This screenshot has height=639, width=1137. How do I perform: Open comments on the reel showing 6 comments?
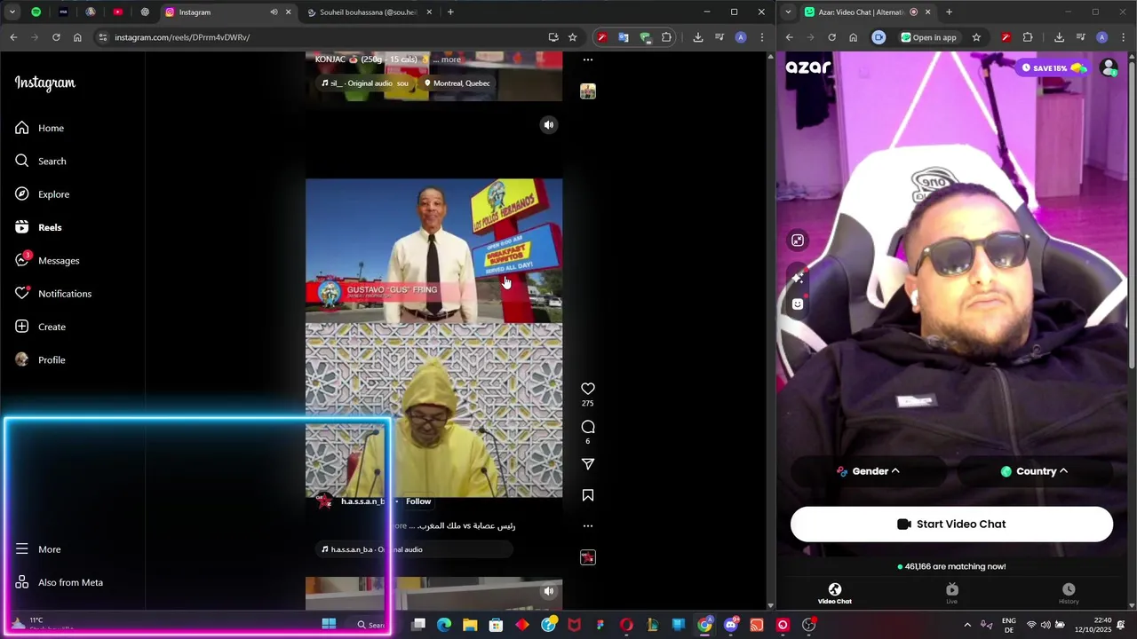coord(588,427)
